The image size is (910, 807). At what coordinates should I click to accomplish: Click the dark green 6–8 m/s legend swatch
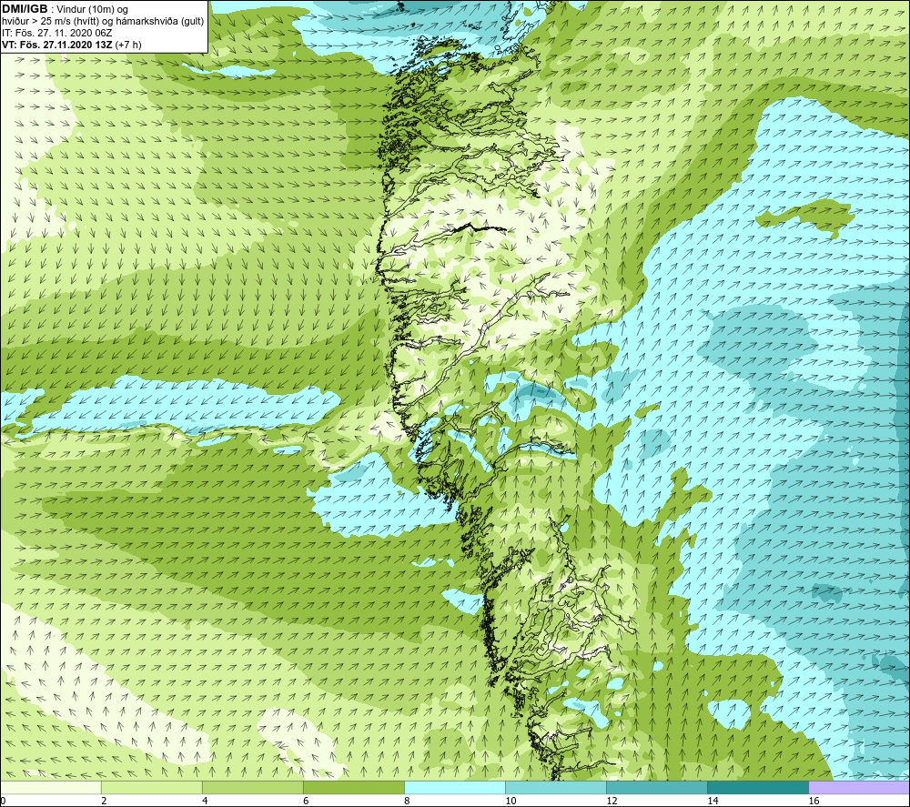(x=354, y=787)
